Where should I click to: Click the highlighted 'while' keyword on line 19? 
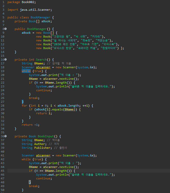[26, 71]
